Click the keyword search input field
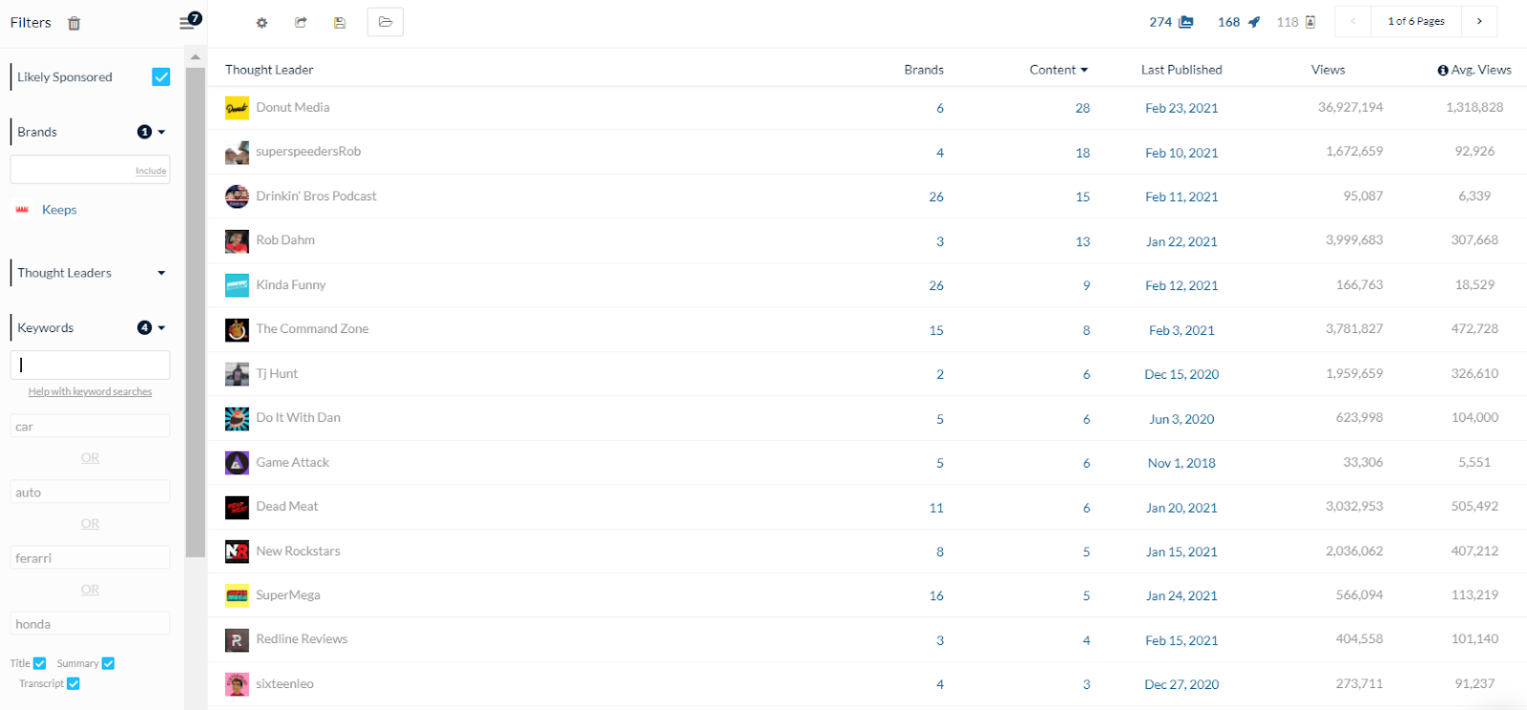 pos(91,365)
